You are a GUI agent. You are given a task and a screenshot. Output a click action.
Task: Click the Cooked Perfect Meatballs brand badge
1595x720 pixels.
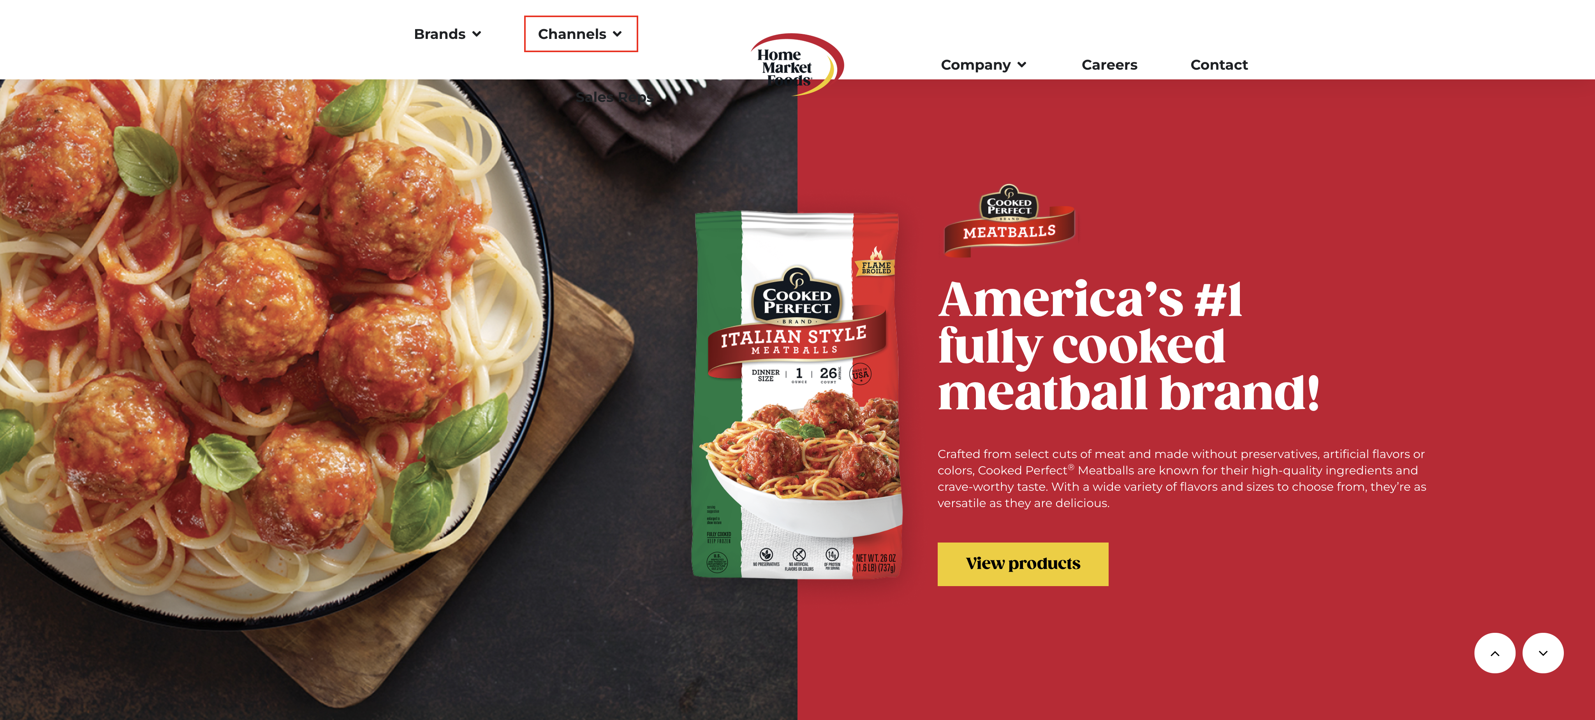point(1009,220)
